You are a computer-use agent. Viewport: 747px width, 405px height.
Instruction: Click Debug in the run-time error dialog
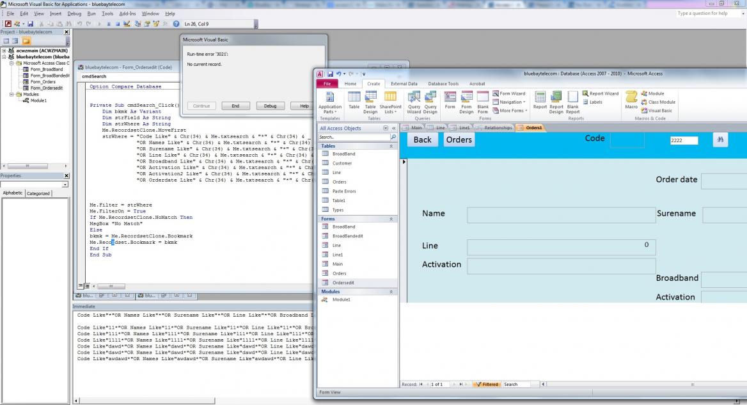point(270,106)
